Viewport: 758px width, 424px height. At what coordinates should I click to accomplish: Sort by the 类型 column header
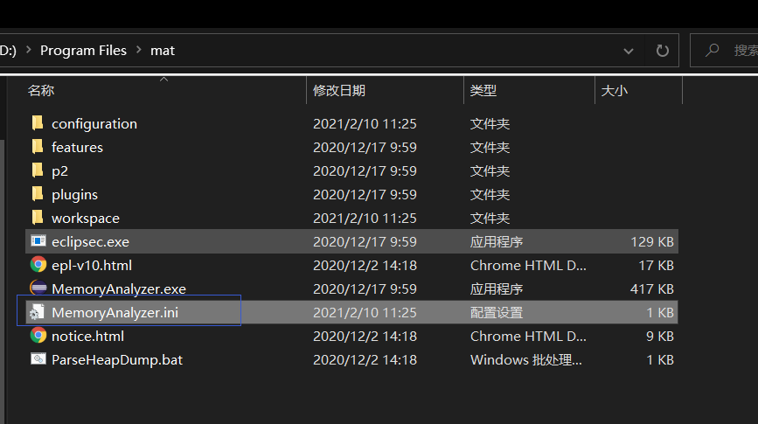(x=483, y=90)
